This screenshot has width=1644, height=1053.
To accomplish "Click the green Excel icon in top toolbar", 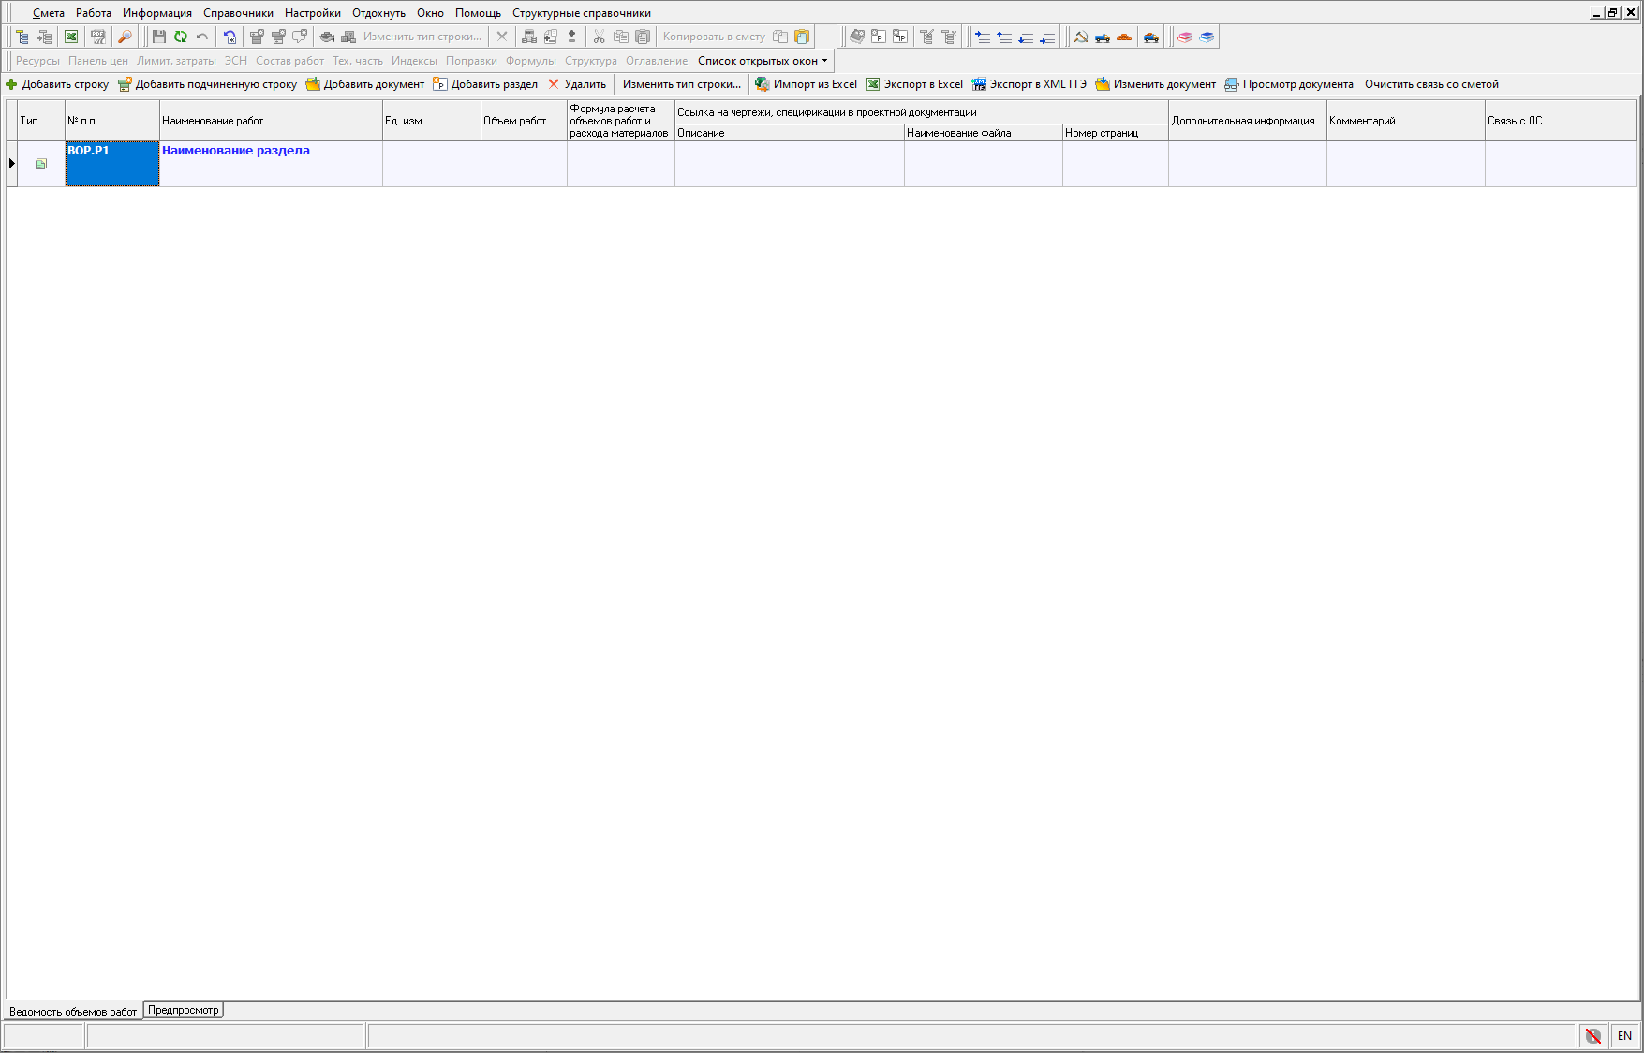I will (x=71, y=37).
